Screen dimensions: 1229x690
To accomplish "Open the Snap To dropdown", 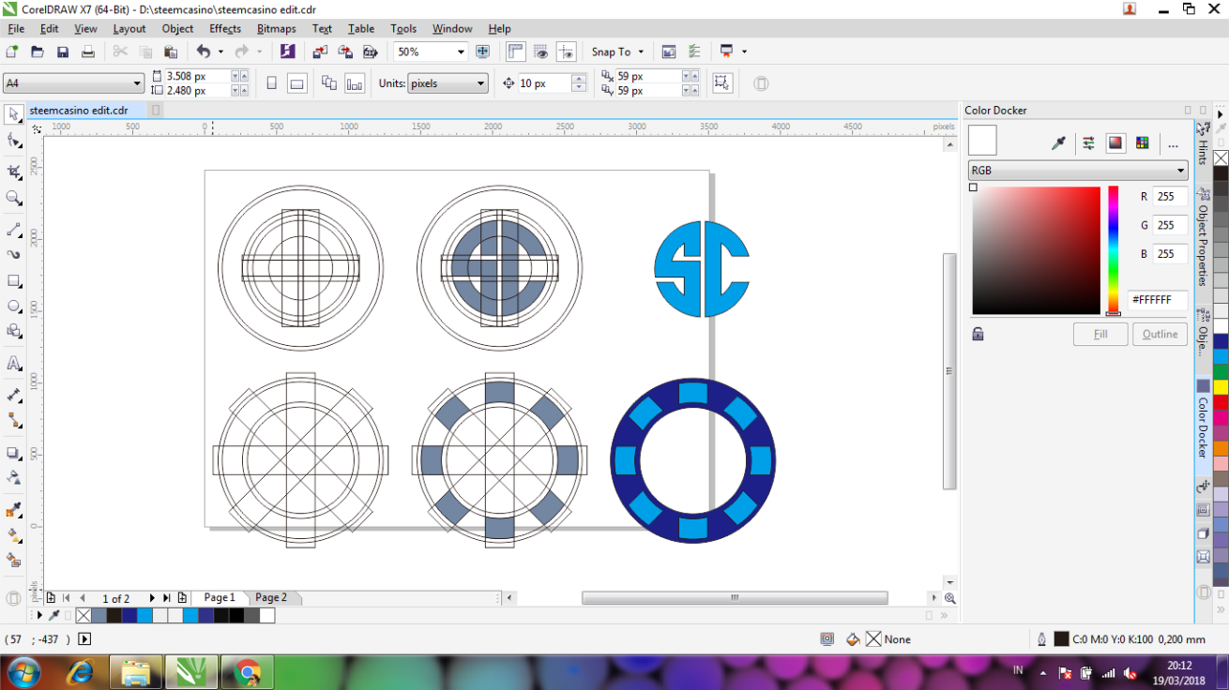I will click(641, 52).
